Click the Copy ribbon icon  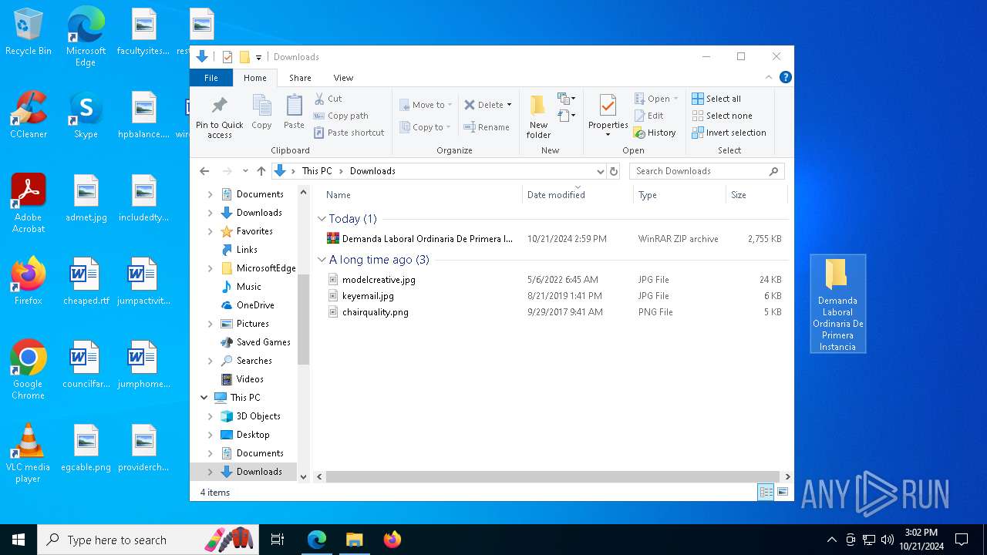(262, 113)
